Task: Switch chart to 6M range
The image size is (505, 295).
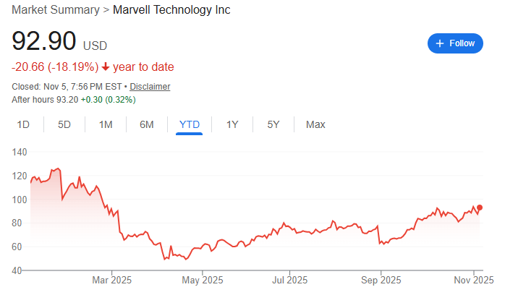Action: [x=147, y=124]
